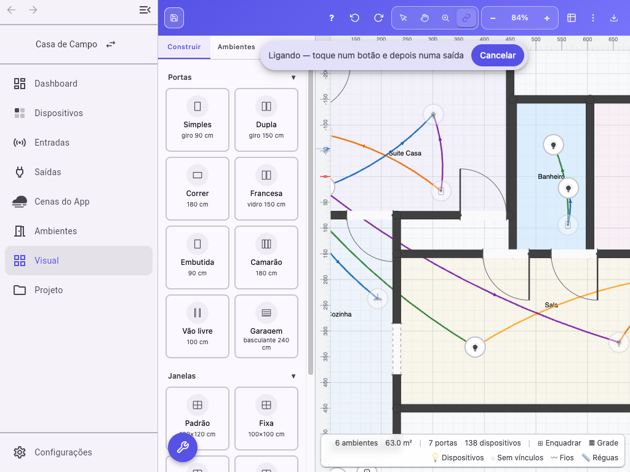Pick the Francesa glass door
Screen dimensions: 630x472
(x=266, y=189)
